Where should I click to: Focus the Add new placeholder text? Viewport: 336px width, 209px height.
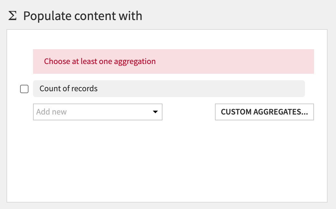pyautogui.click(x=51, y=112)
